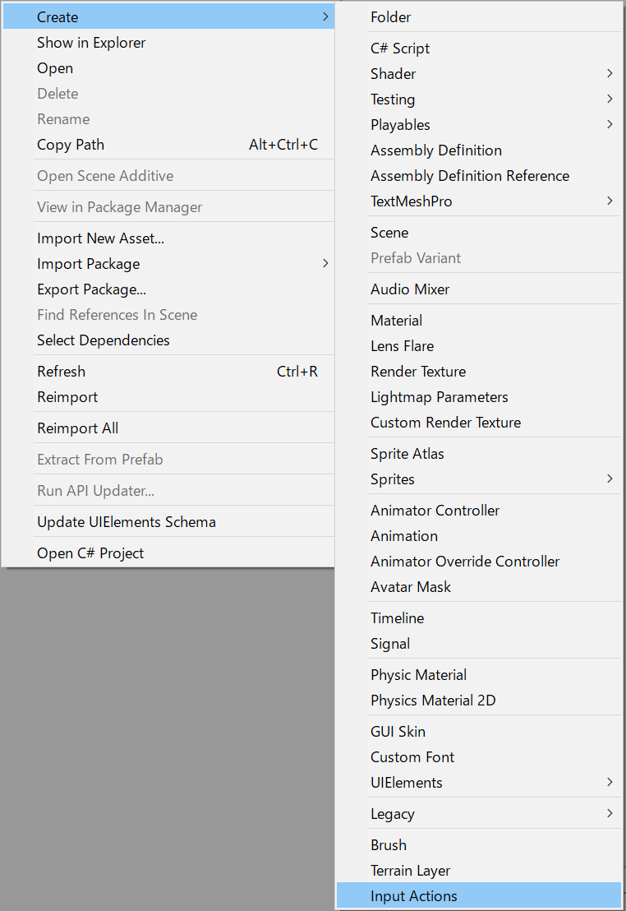Choose Show in Explorer
This screenshot has height=911, width=626.
(169, 43)
